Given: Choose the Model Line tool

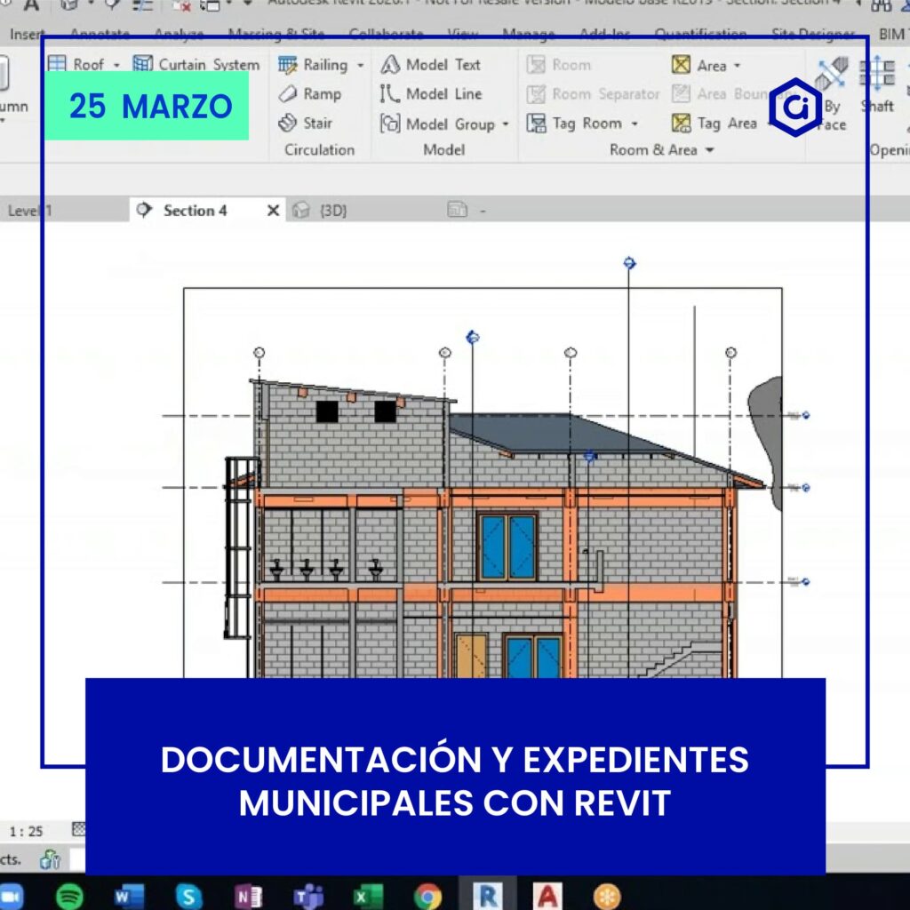Looking at the screenshot, I should click(x=431, y=94).
